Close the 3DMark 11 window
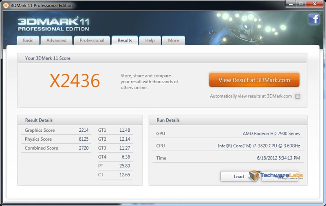 [x=315, y=4]
